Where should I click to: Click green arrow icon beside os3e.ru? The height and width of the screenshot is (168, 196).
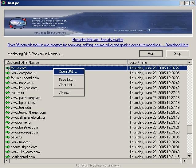point(8,137)
